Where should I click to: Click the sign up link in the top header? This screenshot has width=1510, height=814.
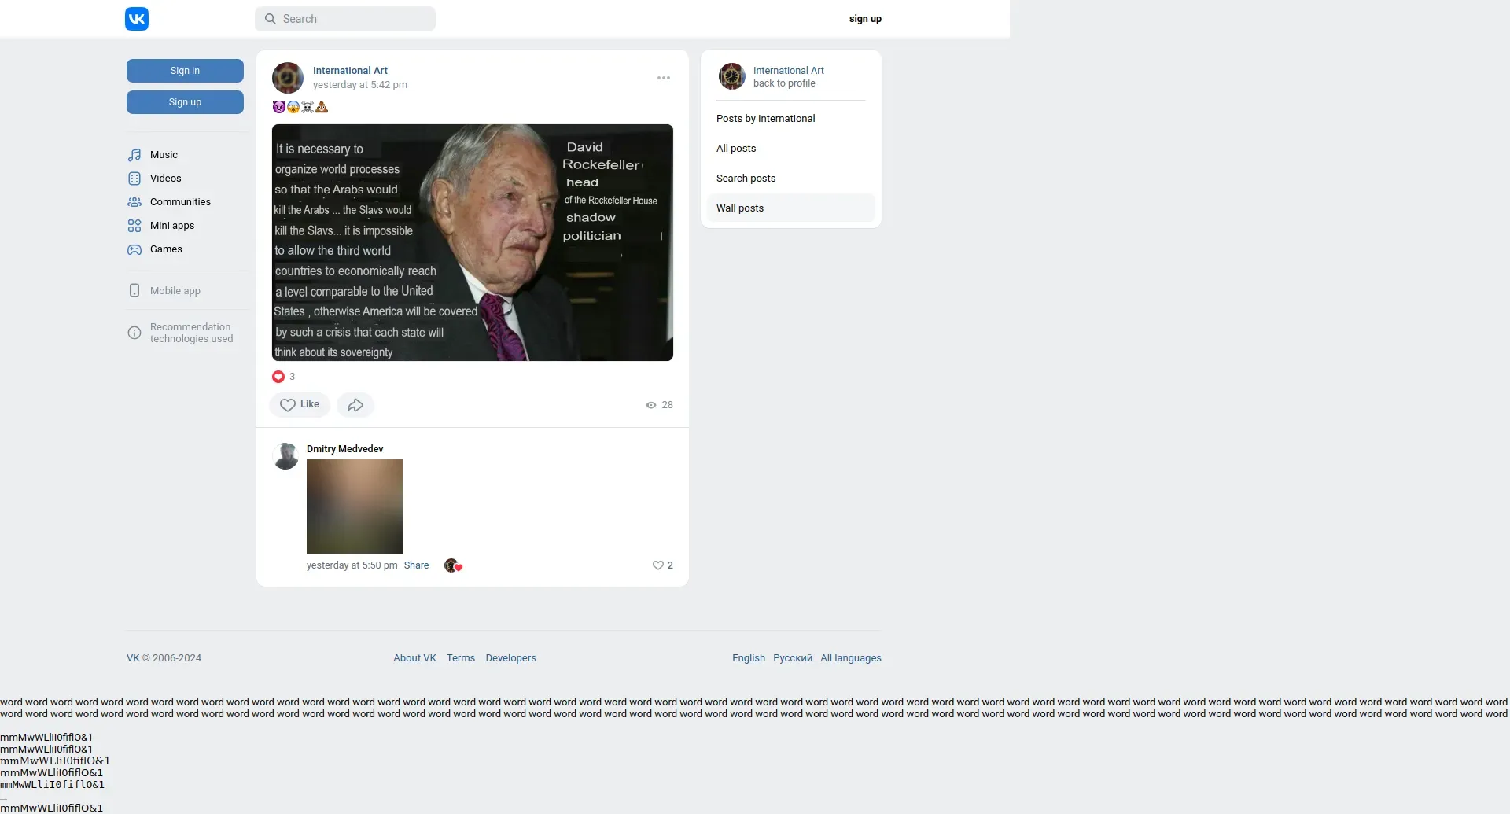coord(865,19)
